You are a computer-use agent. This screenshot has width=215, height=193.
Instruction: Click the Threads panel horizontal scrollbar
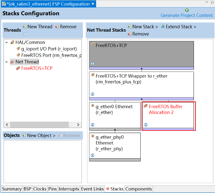coord(39,125)
